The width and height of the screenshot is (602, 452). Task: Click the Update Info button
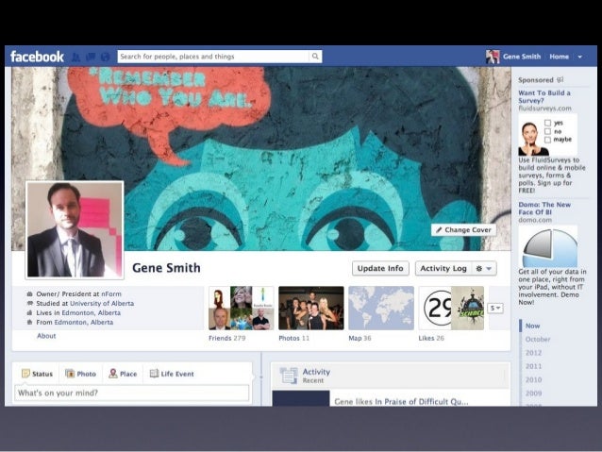[380, 268]
